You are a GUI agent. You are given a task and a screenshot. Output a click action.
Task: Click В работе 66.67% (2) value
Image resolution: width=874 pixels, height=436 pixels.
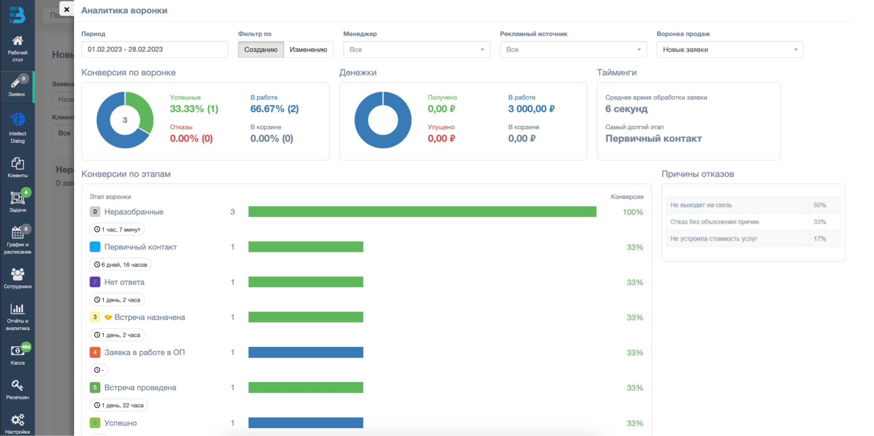click(x=275, y=109)
